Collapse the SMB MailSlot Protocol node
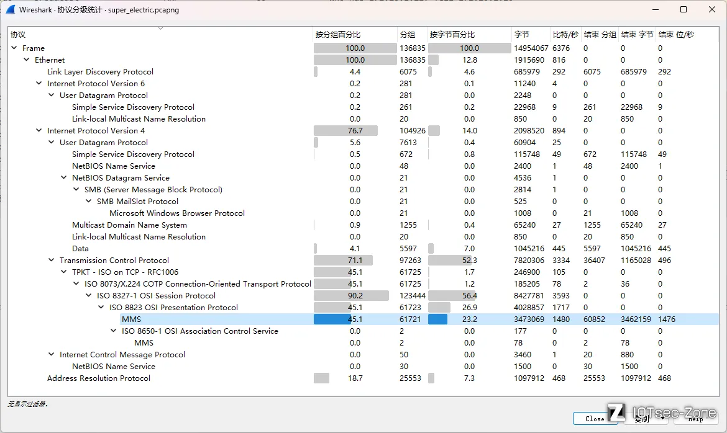The height and width of the screenshot is (433, 727). 89,202
